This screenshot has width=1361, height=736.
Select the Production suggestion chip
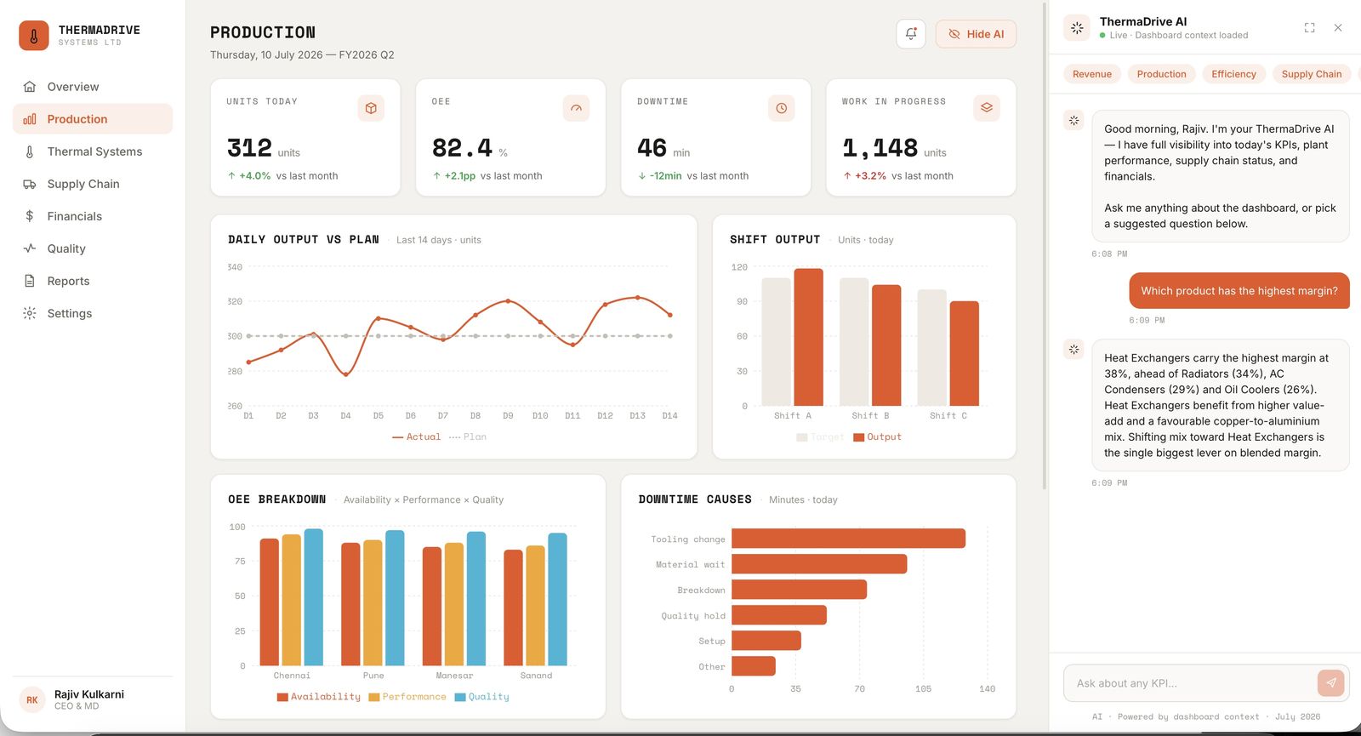click(1161, 74)
